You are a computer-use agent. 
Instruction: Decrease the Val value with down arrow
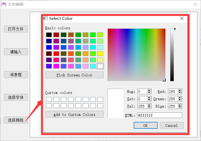click(x=149, y=107)
